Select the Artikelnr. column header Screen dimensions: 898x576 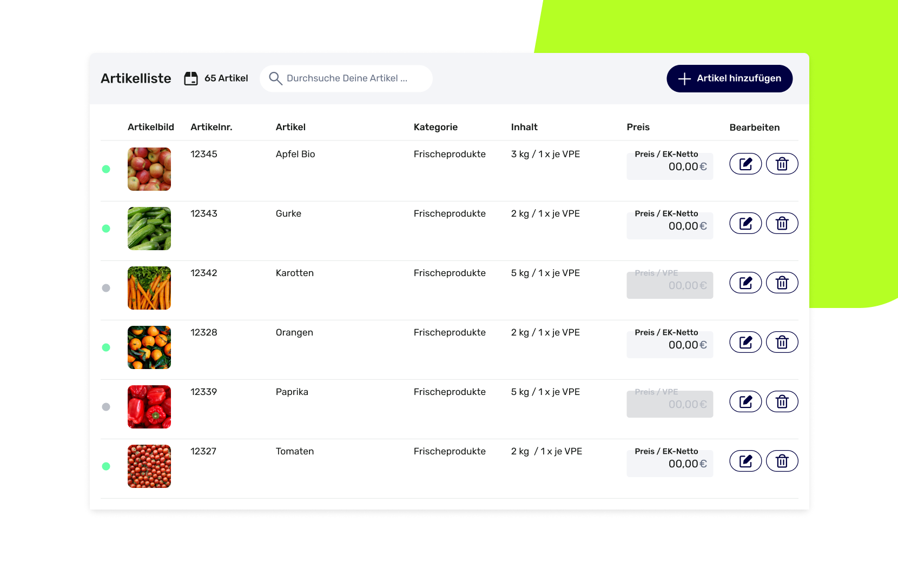click(x=212, y=127)
